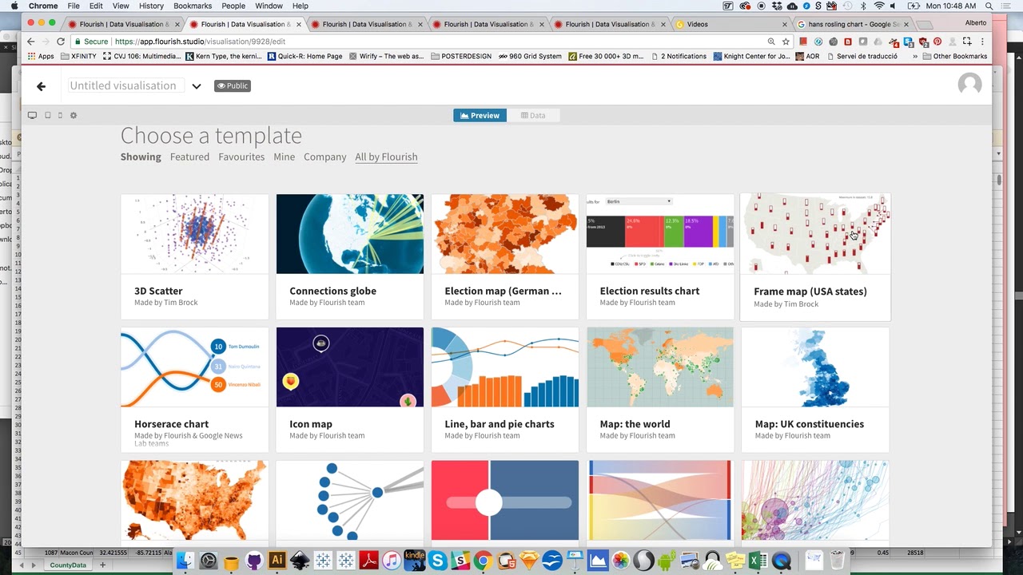Image resolution: width=1023 pixels, height=575 pixels.
Task: Switch to the hans rosling chart tab
Action: 853,24
